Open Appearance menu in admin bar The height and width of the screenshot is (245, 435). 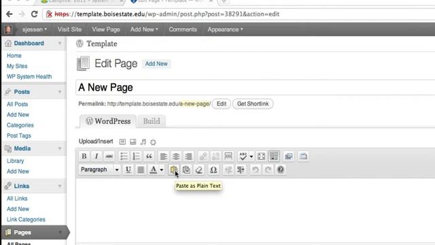click(x=225, y=29)
